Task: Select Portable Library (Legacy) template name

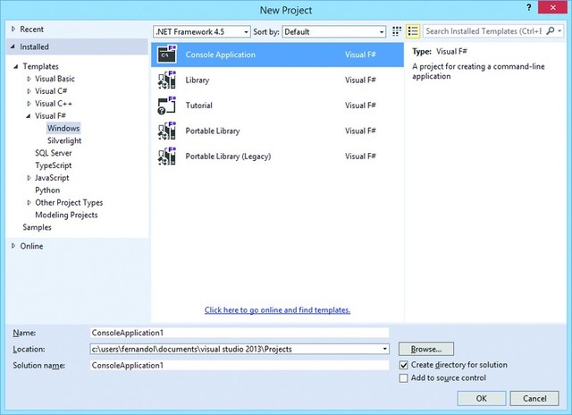Action: [x=228, y=157]
